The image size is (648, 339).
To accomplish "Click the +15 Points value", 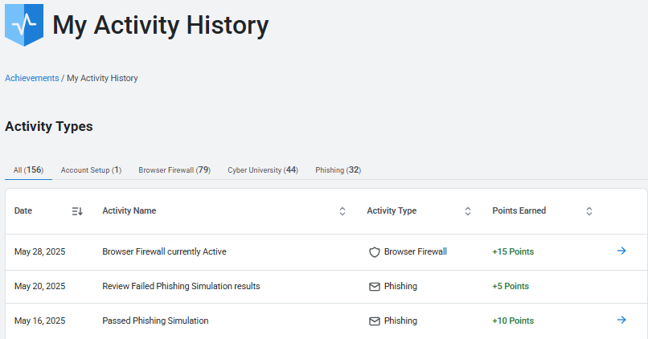I will tap(513, 251).
